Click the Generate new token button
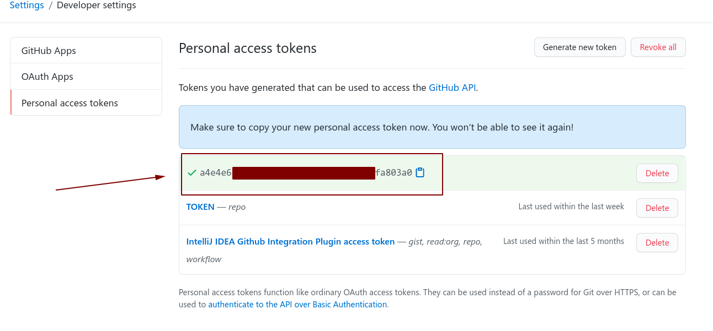The image size is (713, 331). (x=579, y=47)
